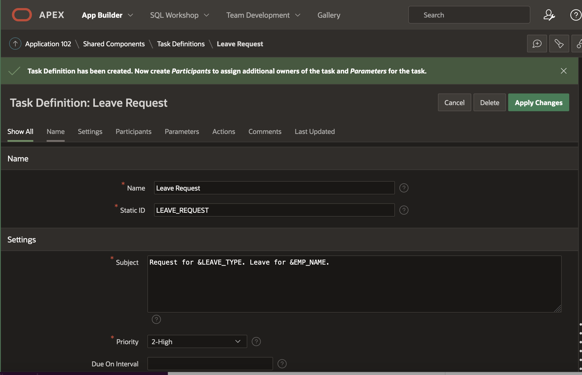The image size is (582, 375).
Task: Open the Help question mark menu
Action: pyautogui.click(x=575, y=15)
